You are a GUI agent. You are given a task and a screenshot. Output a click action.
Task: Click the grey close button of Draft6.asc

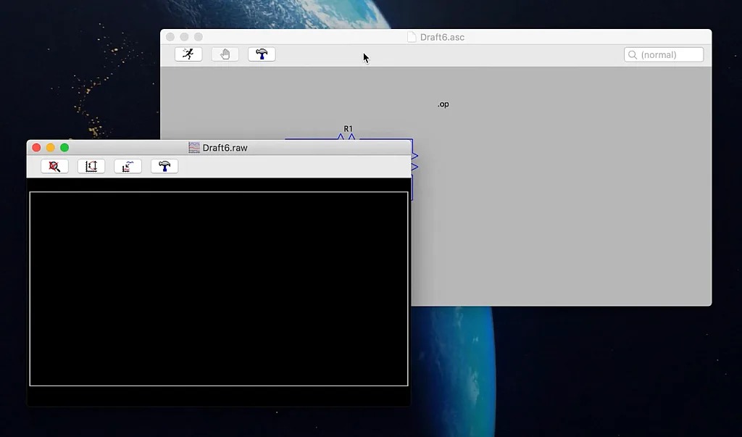170,37
